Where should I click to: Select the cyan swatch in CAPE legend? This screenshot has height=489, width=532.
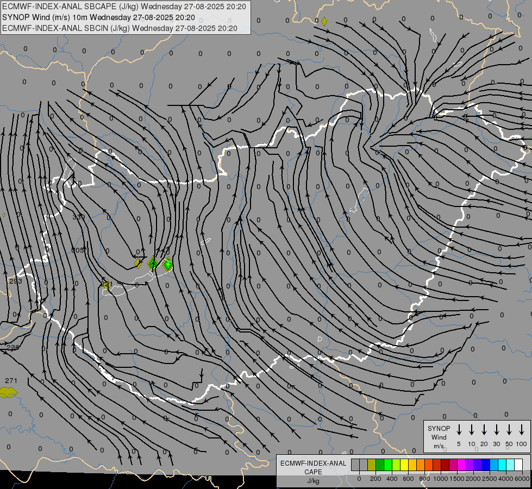point(502,465)
